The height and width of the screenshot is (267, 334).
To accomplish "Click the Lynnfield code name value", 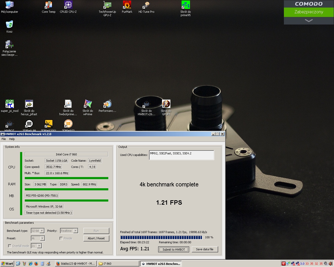I will [x=95, y=161].
